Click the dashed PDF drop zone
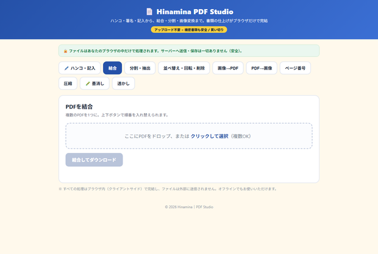Screen dimensions: 378x254 click(189, 136)
